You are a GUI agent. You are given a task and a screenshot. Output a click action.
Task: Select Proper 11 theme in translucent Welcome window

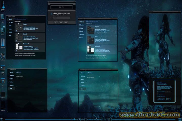101,30
